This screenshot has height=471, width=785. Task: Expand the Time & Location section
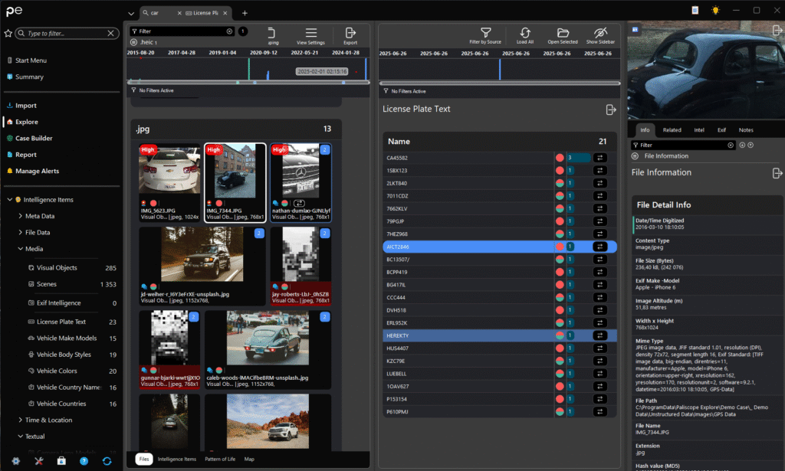point(19,420)
